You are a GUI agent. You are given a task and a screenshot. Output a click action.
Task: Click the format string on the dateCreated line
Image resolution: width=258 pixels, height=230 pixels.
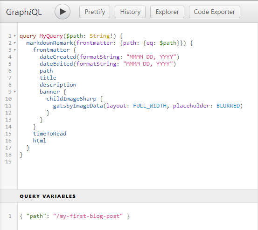(151, 57)
